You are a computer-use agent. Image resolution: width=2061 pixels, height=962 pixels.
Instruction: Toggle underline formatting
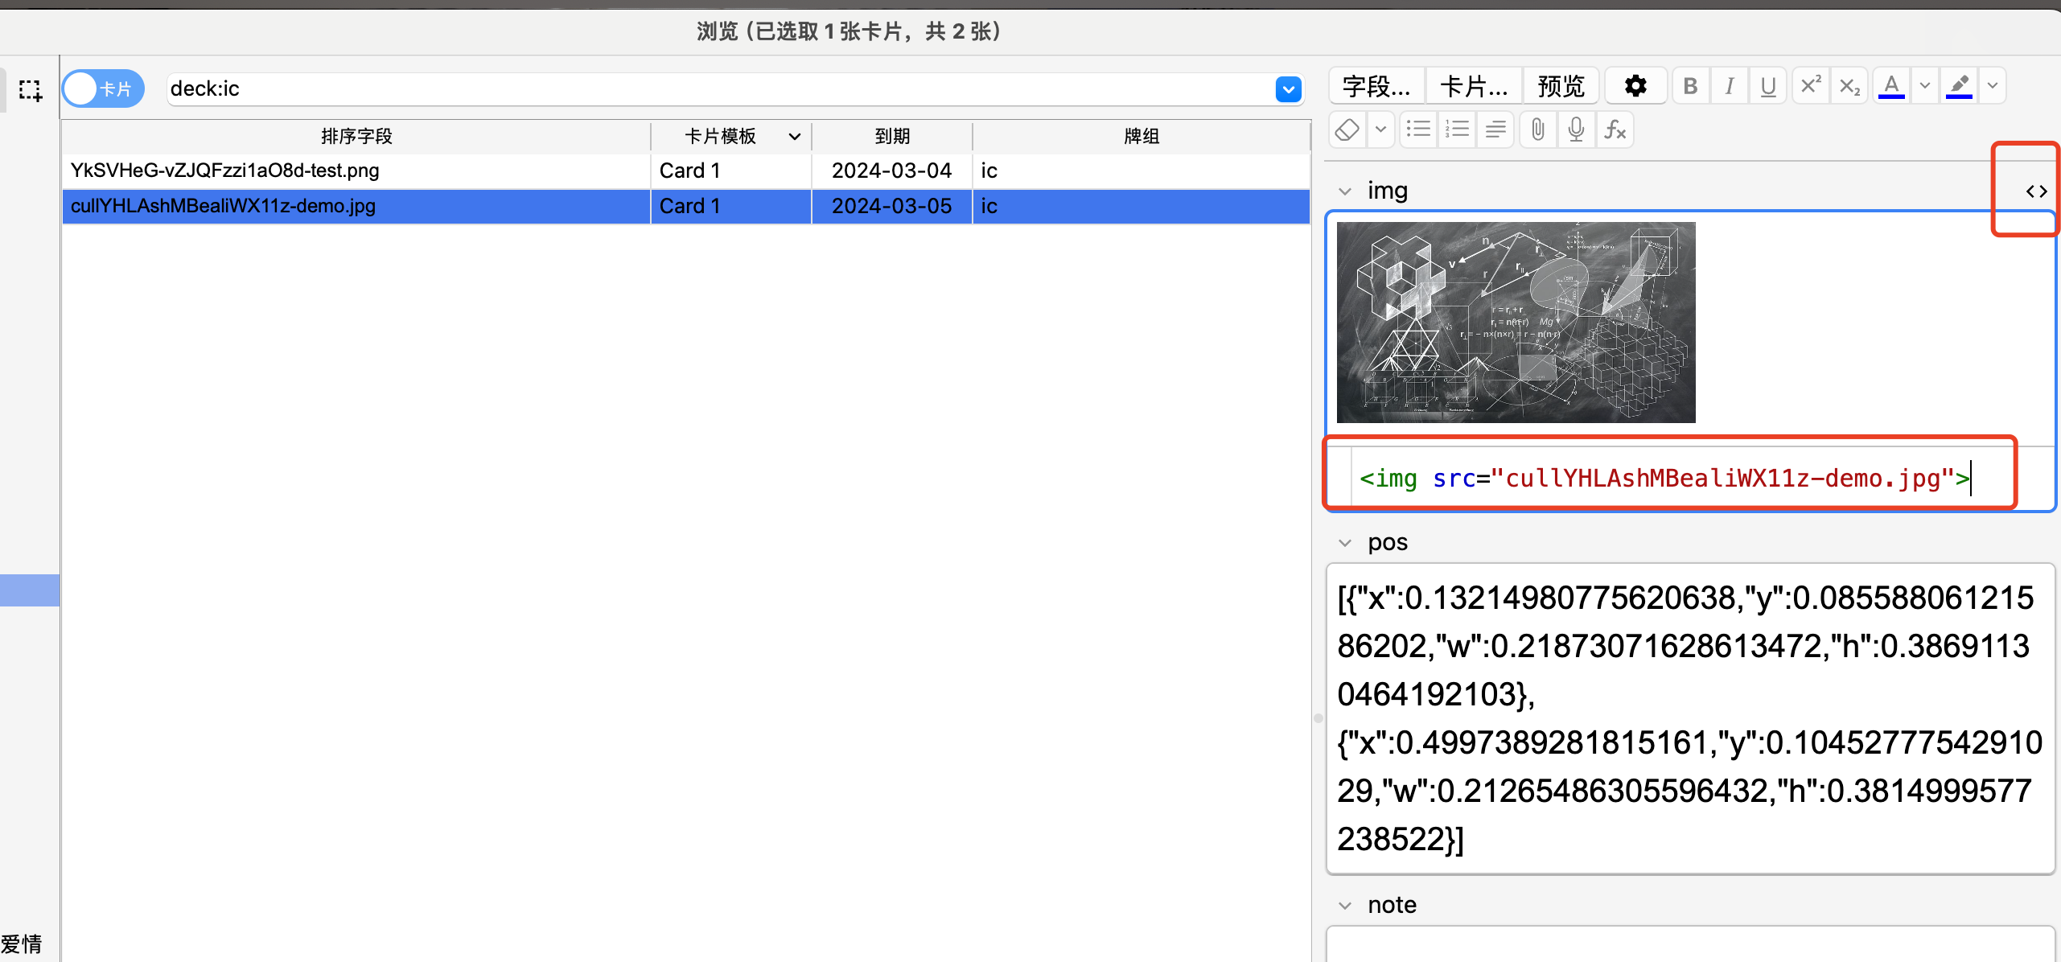pyautogui.click(x=1768, y=86)
